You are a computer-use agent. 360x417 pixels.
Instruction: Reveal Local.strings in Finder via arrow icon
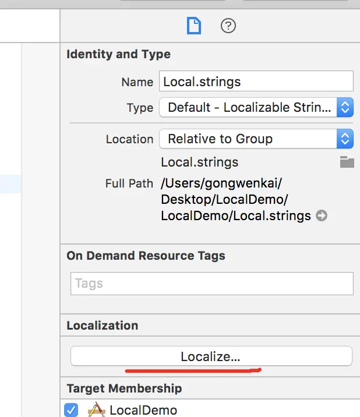coord(322,215)
